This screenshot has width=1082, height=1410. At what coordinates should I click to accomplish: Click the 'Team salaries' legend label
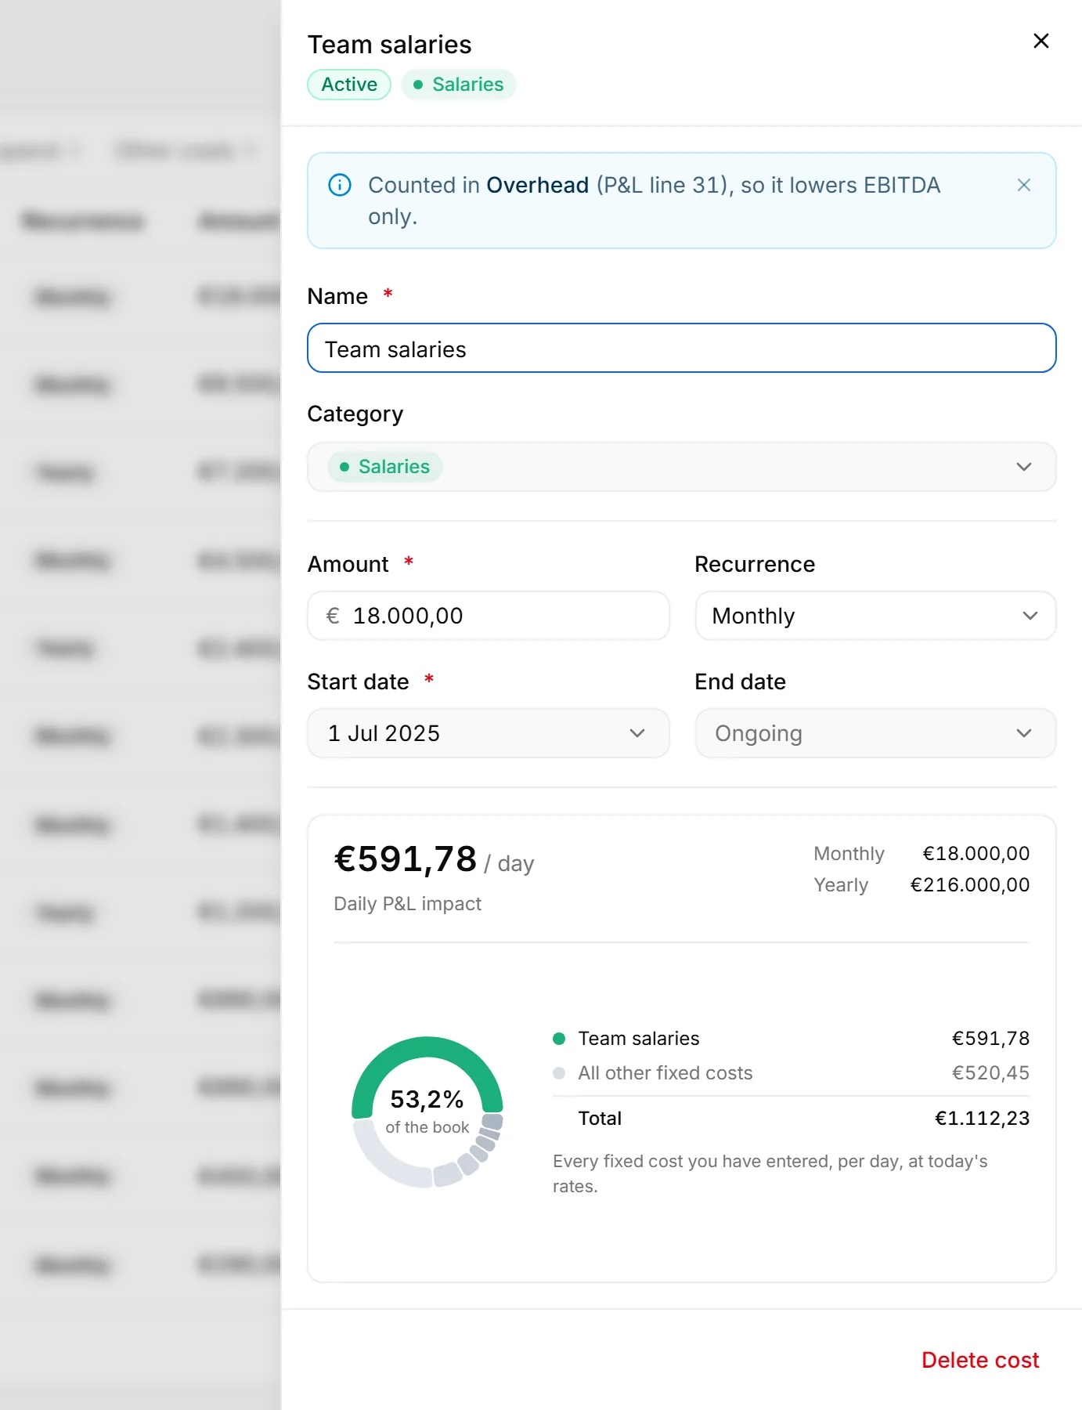pyautogui.click(x=639, y=1039)
